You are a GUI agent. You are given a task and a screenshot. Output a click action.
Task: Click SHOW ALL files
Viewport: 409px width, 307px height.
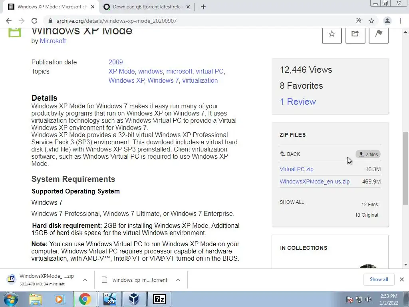[x=292, y=202]
